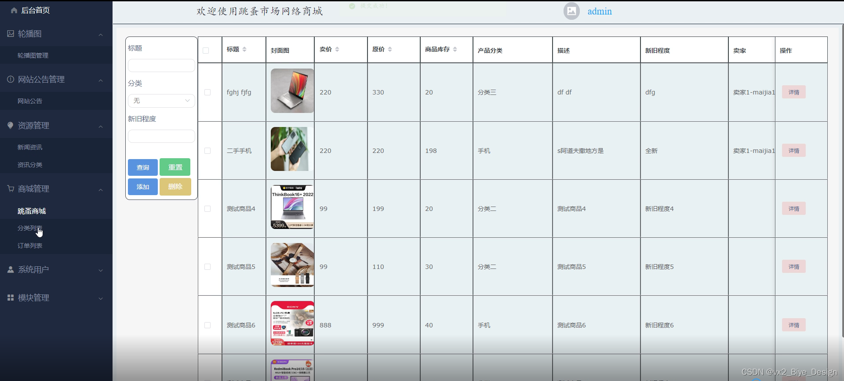Click the 全新 condition cell
Image resolution: width=844 pixels, height=381 pixels.
coord(651,151)
